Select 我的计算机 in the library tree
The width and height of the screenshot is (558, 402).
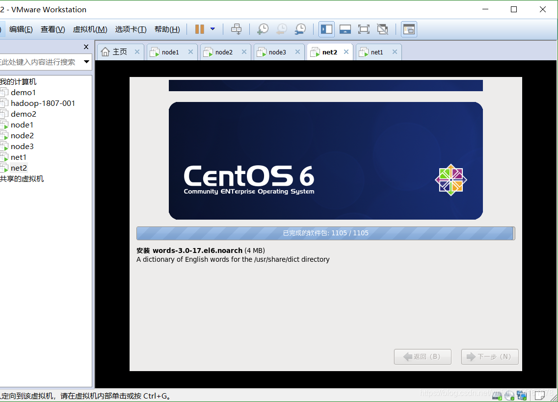coord(18,82)
